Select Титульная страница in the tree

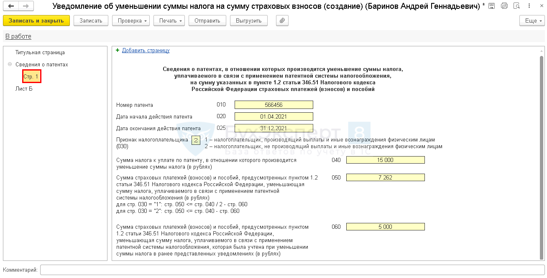click(40, 53)
